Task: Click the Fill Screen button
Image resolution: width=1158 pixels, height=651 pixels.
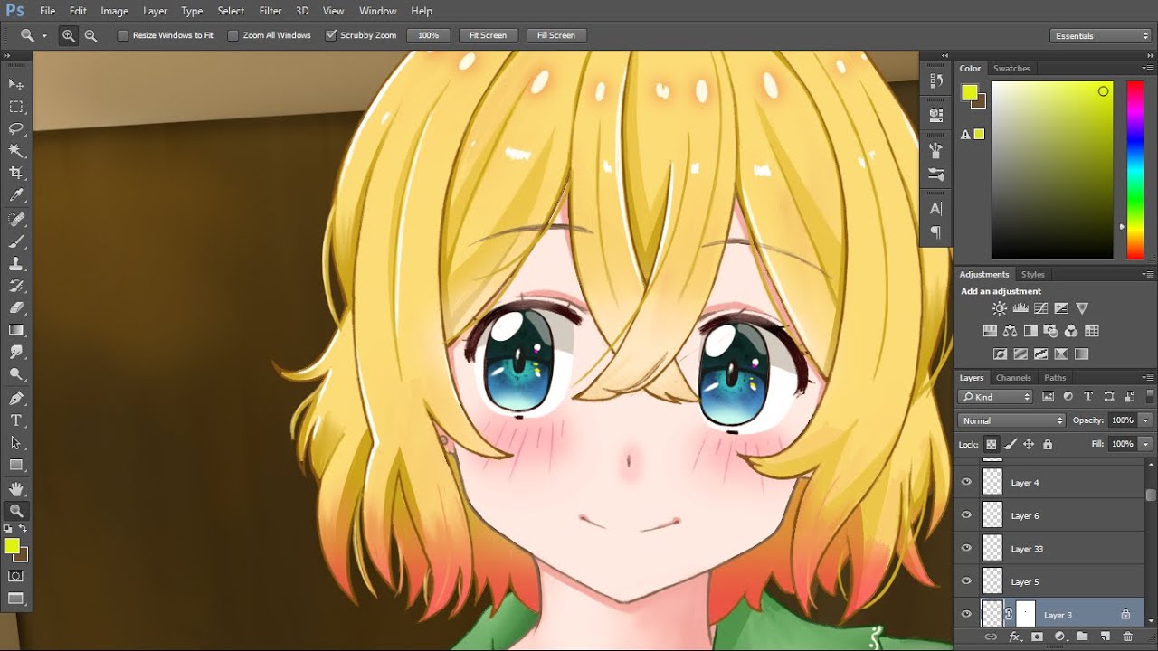Action: [556, 35]
